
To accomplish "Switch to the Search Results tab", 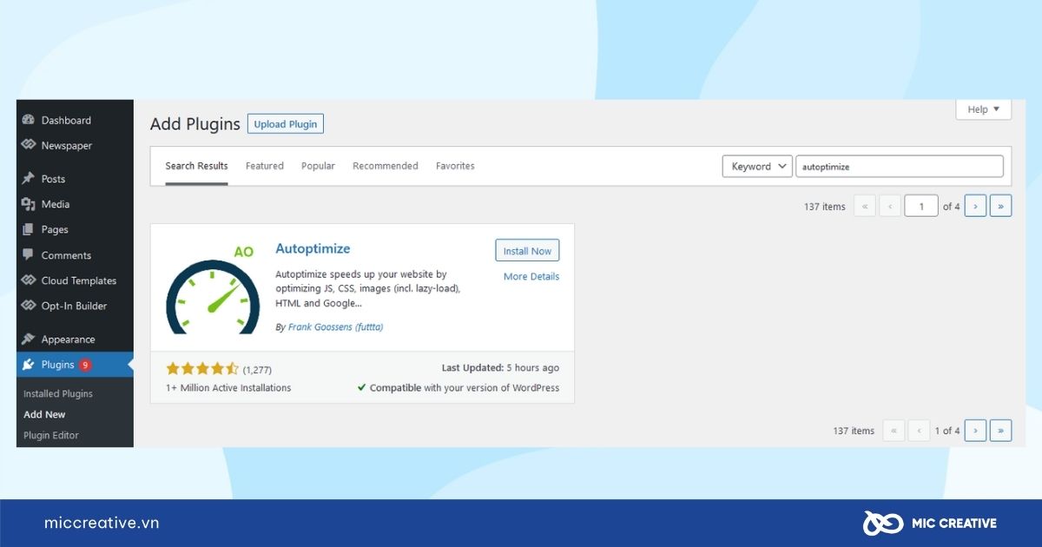I will tap(196, 166).
